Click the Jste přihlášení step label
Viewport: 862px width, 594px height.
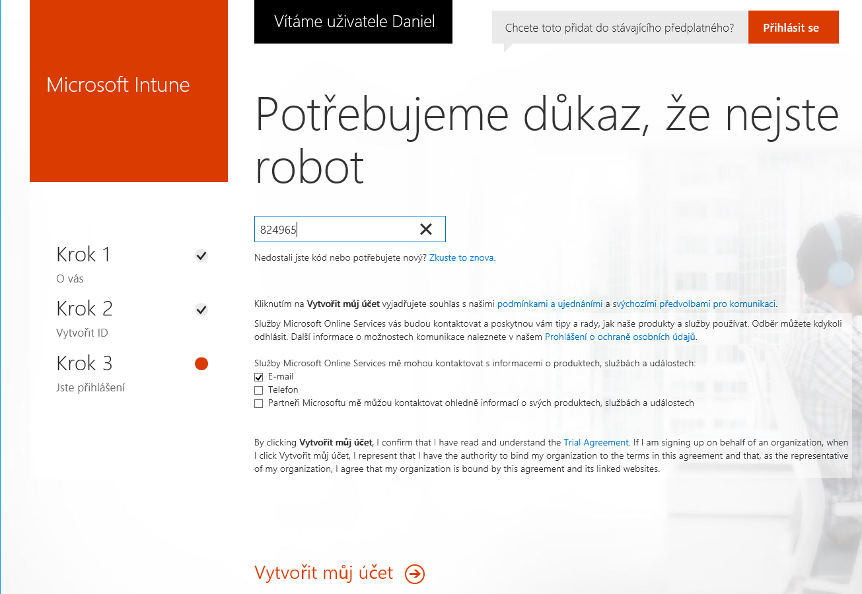[x=90, y=388]
